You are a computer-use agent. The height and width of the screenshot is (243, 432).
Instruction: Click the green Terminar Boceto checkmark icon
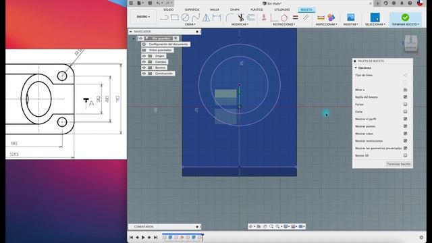pos(405,18)
